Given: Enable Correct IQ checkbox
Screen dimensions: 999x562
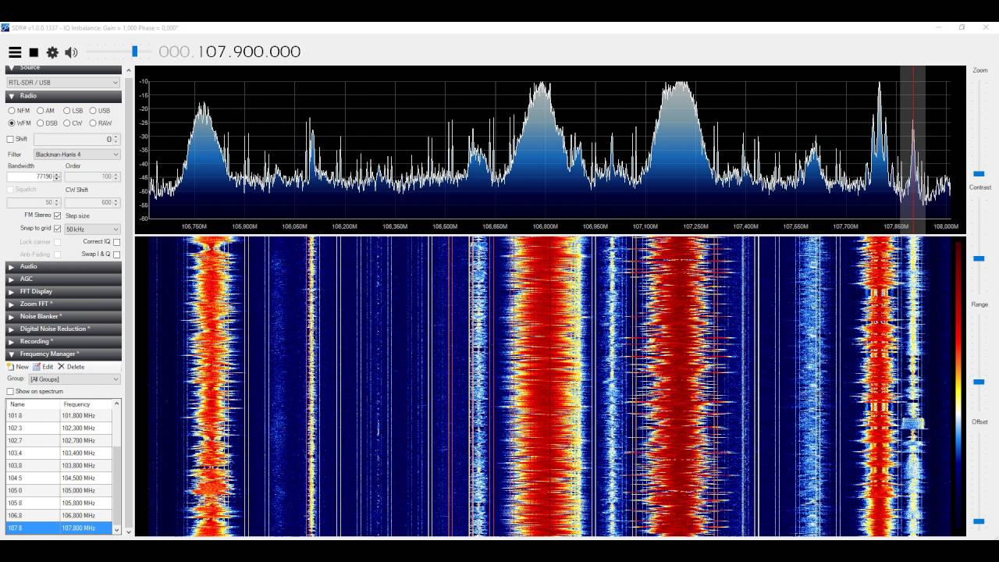Looking at the screenshot, I should pyautogui.click(x=116, y=242).
